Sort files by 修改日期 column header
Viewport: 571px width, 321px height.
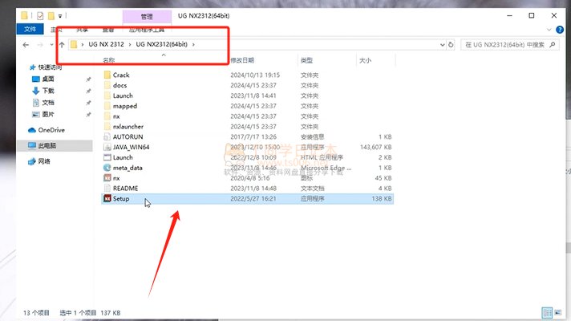[242, 60]
